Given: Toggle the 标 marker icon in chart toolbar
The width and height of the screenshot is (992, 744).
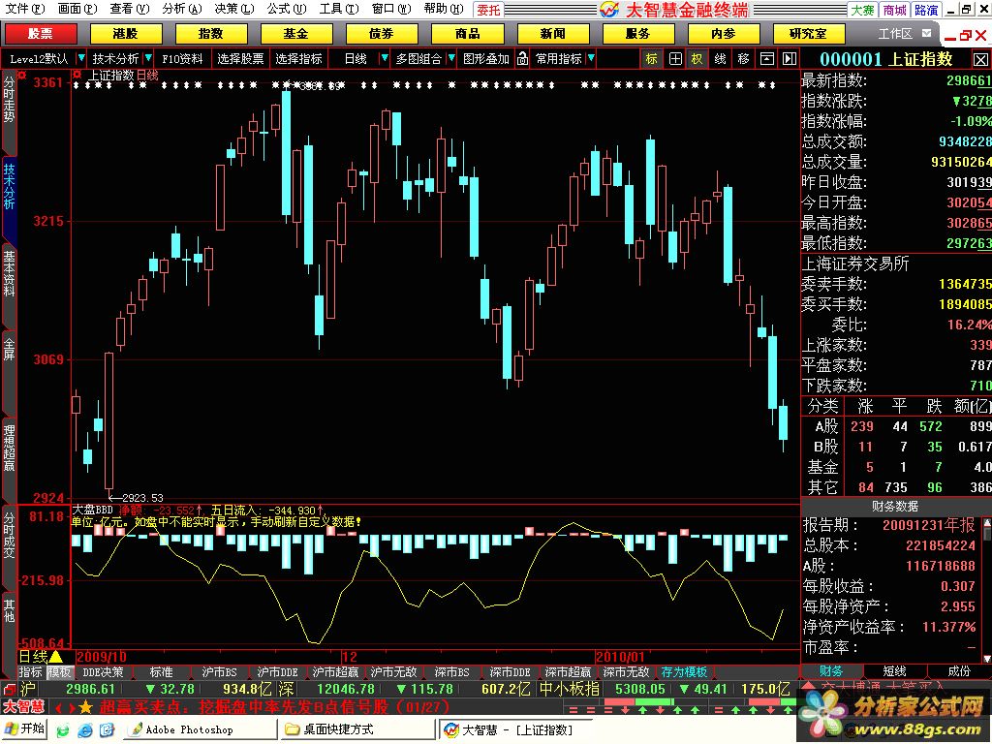Looking at the screenshot, I should [652, 59].
